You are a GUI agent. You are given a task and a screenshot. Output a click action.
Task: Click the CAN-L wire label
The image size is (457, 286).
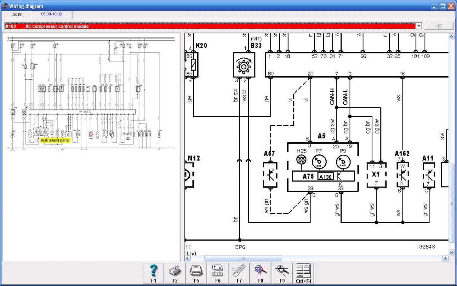click(x=345, y=97)
